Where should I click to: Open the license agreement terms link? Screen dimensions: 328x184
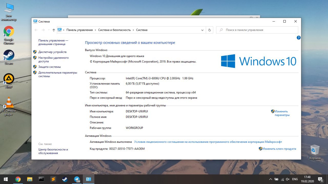[x=208, y=142]
